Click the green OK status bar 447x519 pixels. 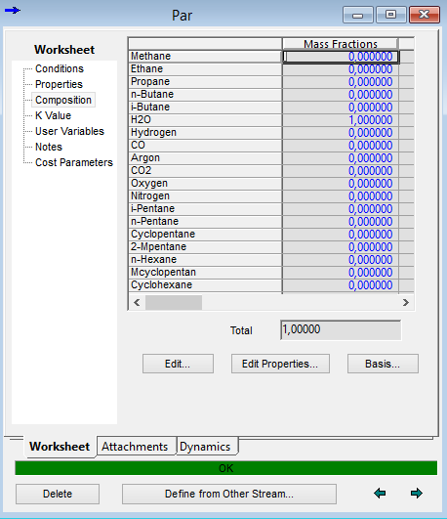(226, 468)
